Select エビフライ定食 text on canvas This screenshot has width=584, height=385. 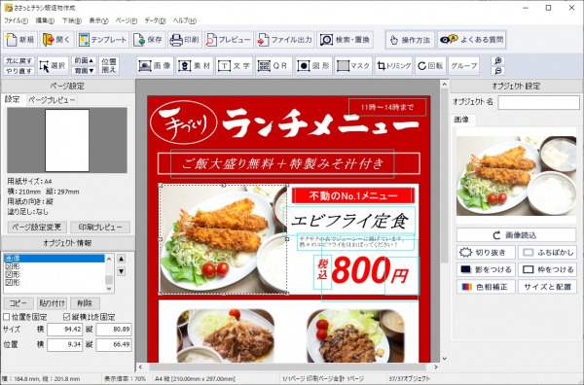pos(349,222)
